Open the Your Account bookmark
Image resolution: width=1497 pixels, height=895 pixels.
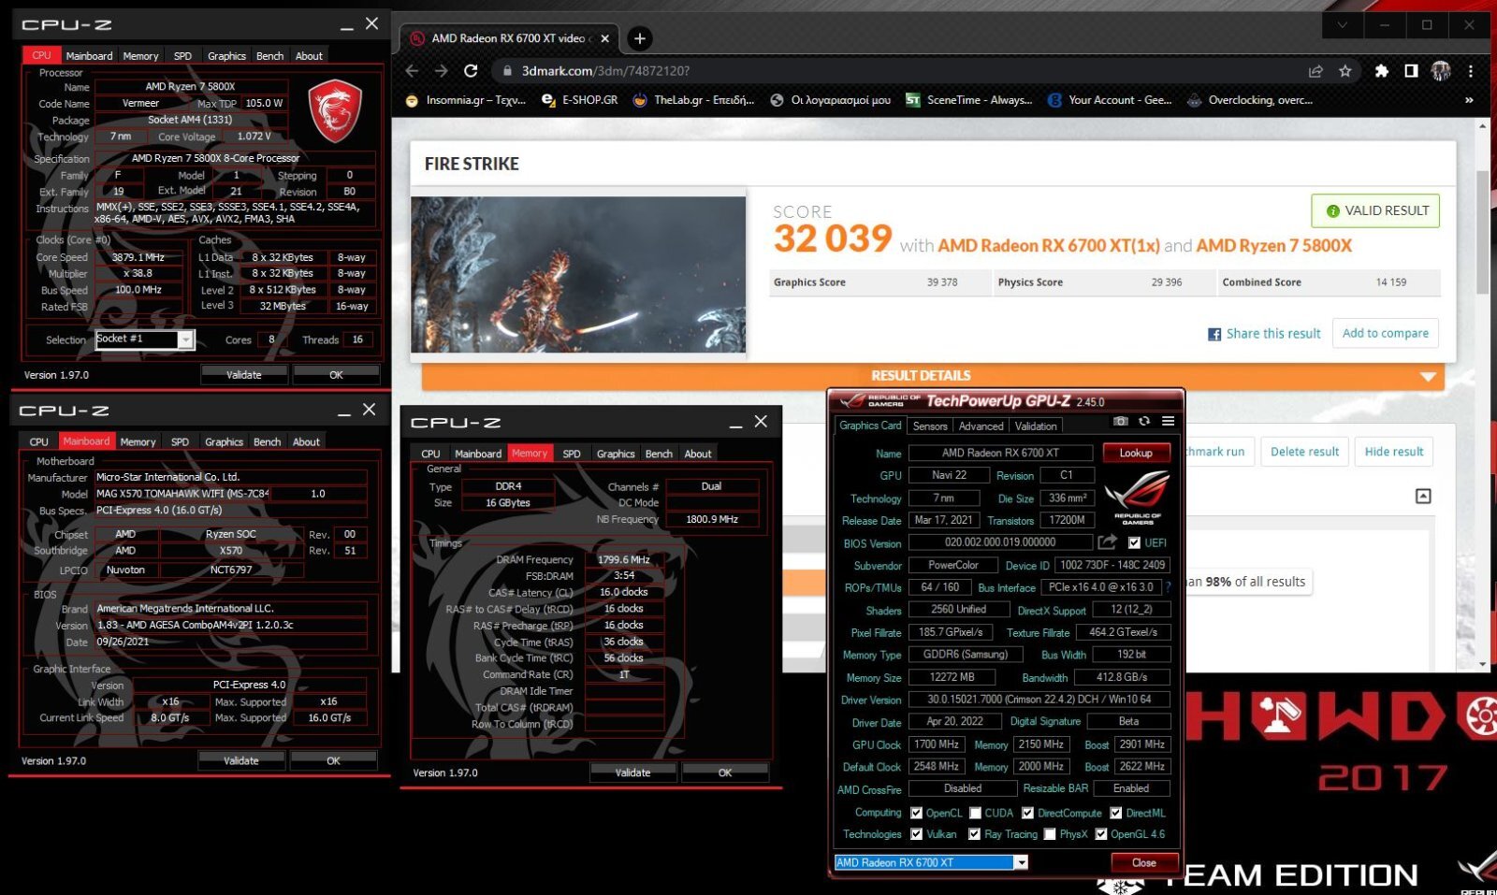click(1110, 100)
